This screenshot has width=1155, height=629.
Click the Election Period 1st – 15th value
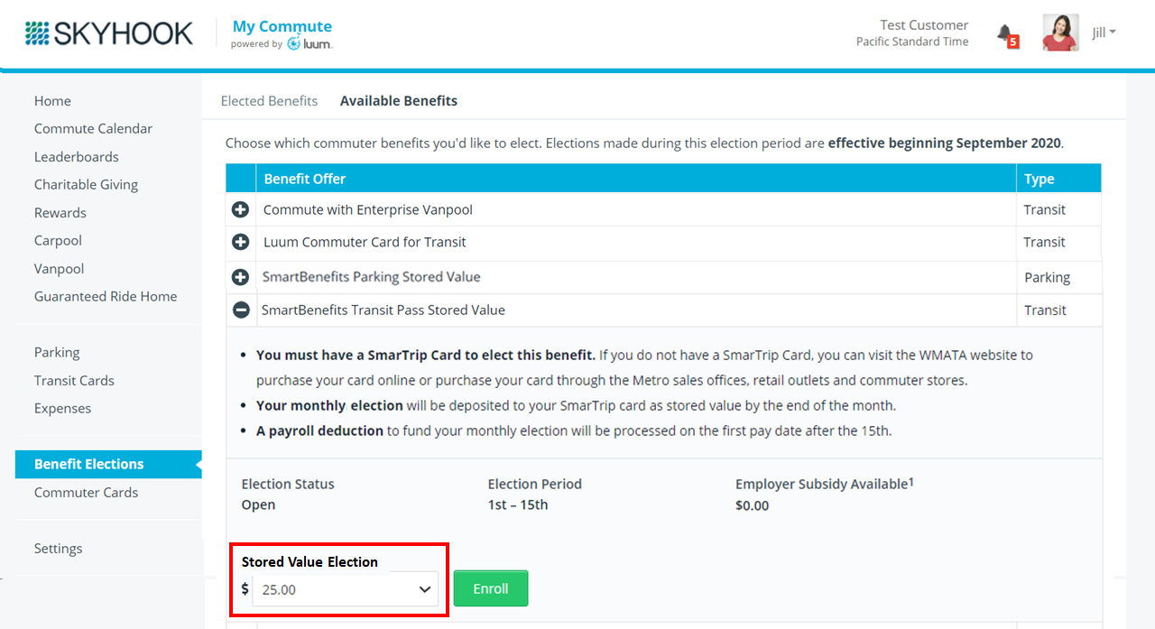518,504
